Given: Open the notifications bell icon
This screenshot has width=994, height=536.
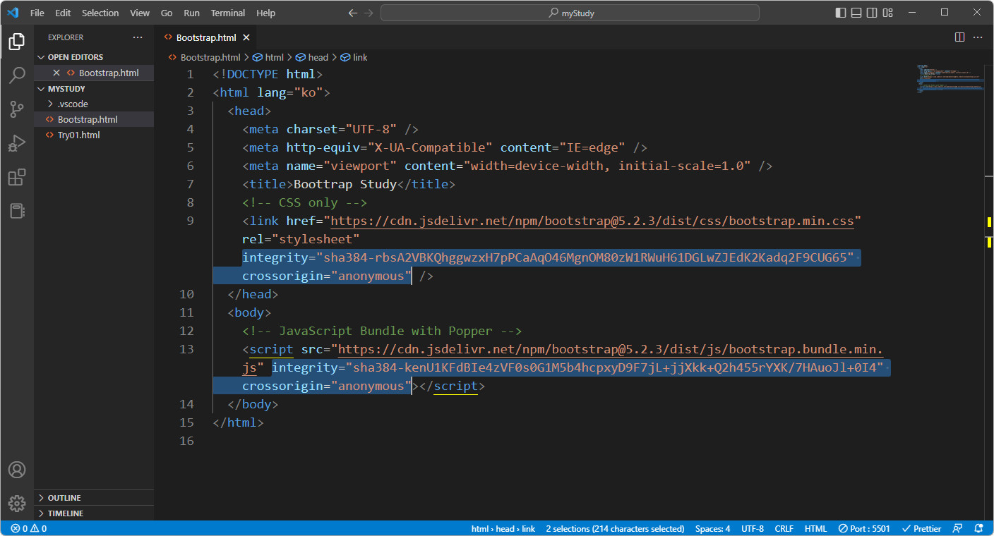Looking at the screenshot, I should click(x=978, y=528).
